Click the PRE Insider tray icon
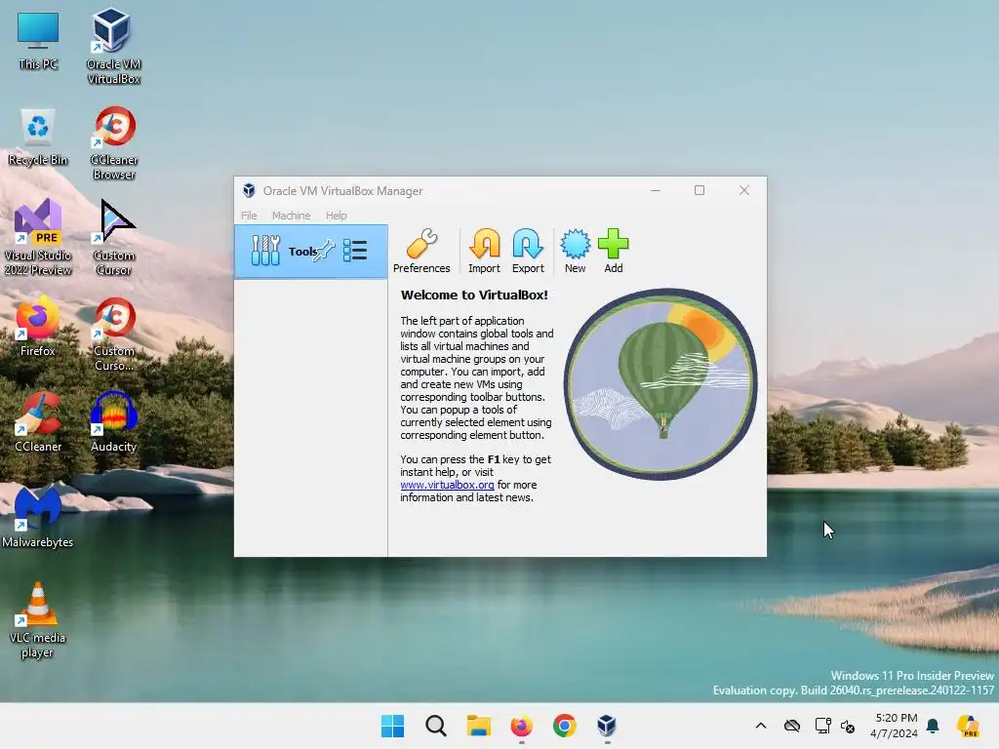The image size is (999, 749). [968, 726]
